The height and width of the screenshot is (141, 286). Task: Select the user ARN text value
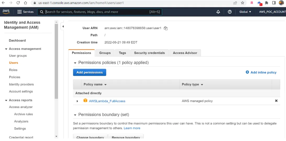[x=133, y=28]
